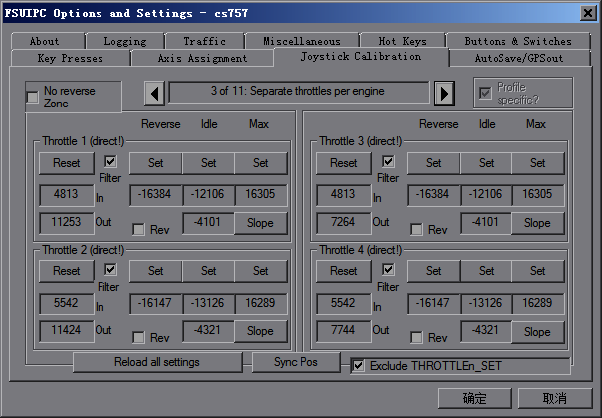Open AutoSave/GPSout tab

(519, 58)
